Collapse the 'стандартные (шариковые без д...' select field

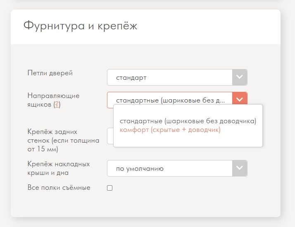tap(169, 100)
